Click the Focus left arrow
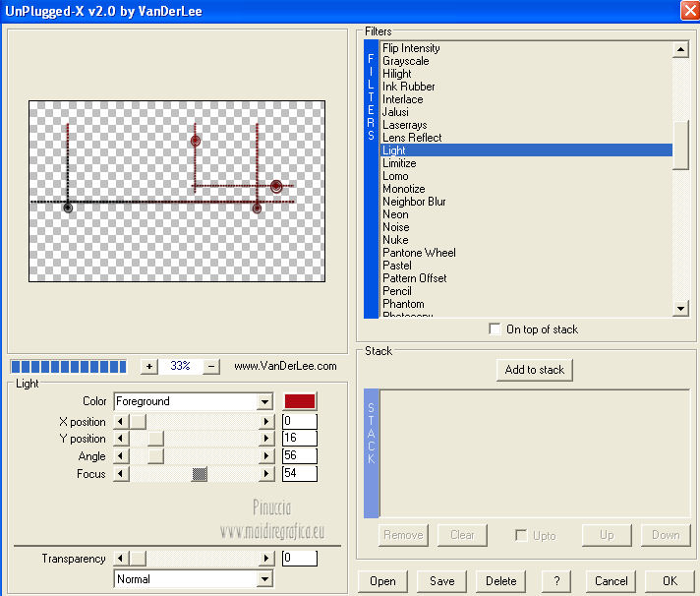This screenshot has width=700, height=596. pos(121,474)
